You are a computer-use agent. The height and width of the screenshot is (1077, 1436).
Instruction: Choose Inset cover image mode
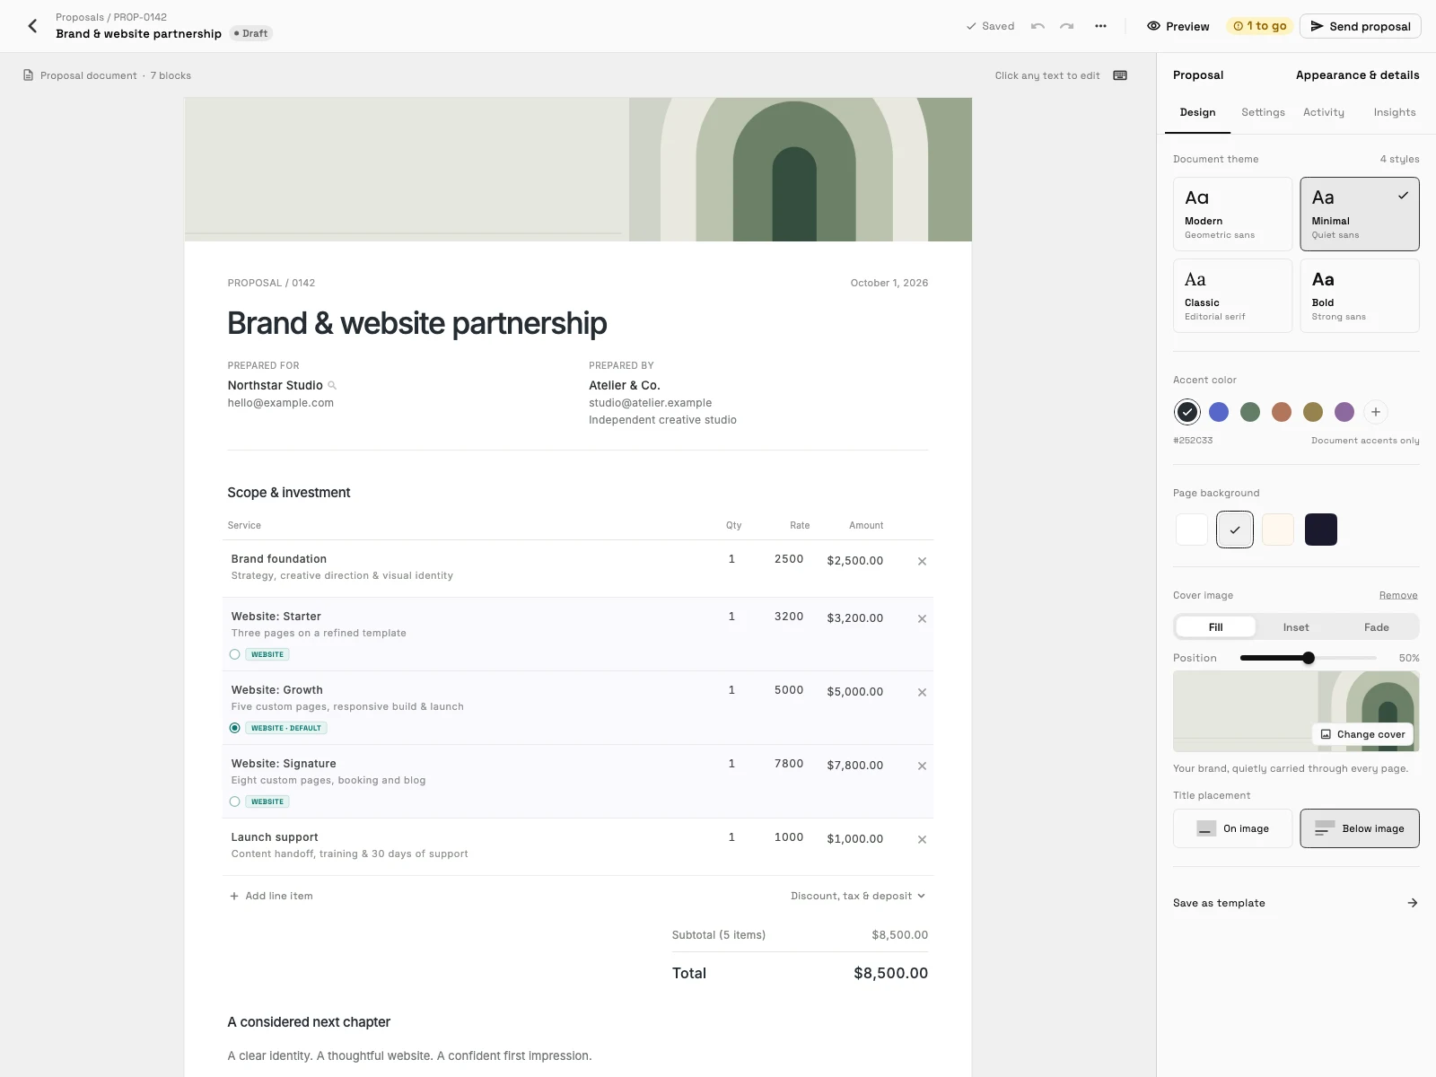point(1296,627)
